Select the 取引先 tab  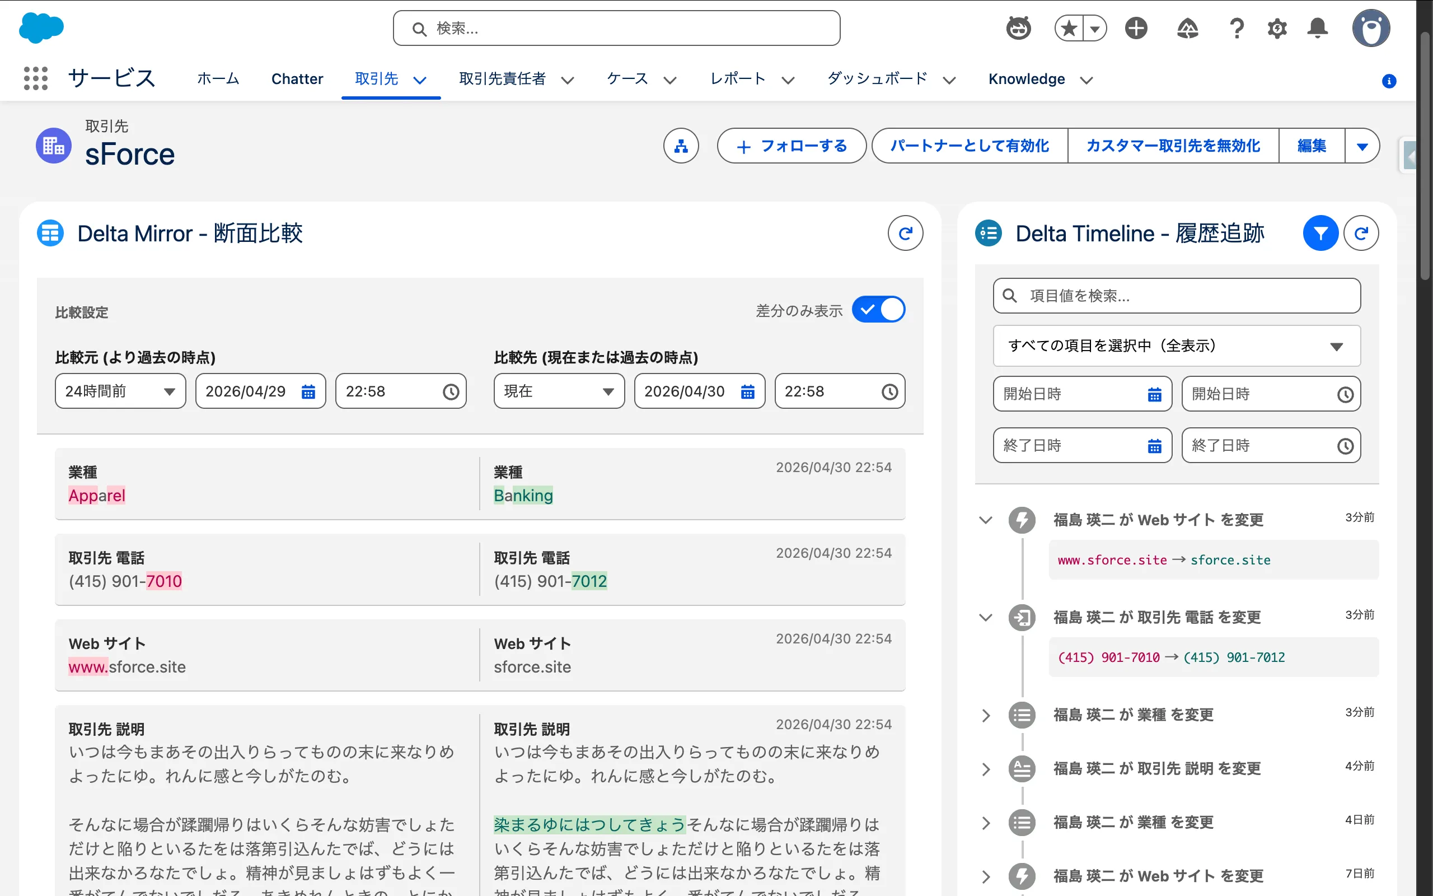377,79
